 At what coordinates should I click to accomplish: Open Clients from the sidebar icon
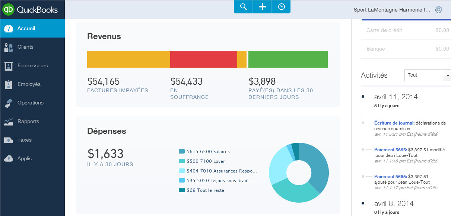click(x=8, y=47)
